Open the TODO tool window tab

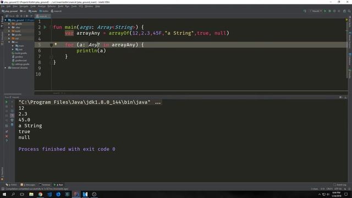pos(11,185)
